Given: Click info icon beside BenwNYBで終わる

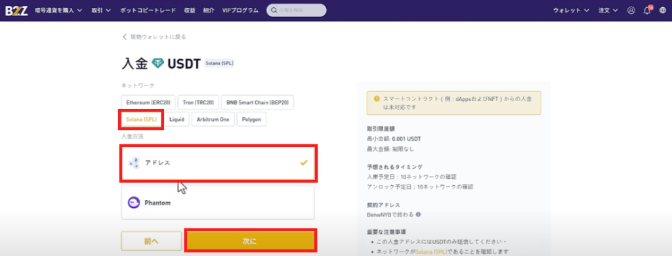Looking at the screenshot, I should [418, 214].
